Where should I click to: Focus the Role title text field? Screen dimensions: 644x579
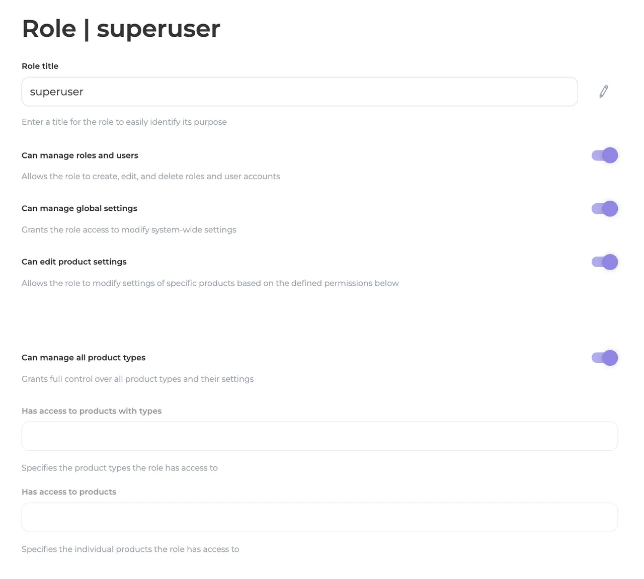tap(299, 92)
